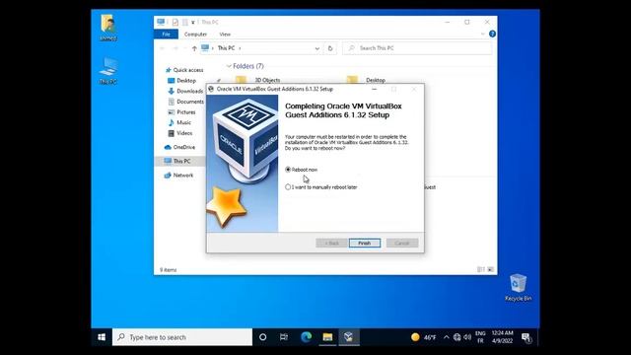The width and height of the screenshot is (631, 355).
Task: Open the View ribbon tab
Action: point(225,35)
